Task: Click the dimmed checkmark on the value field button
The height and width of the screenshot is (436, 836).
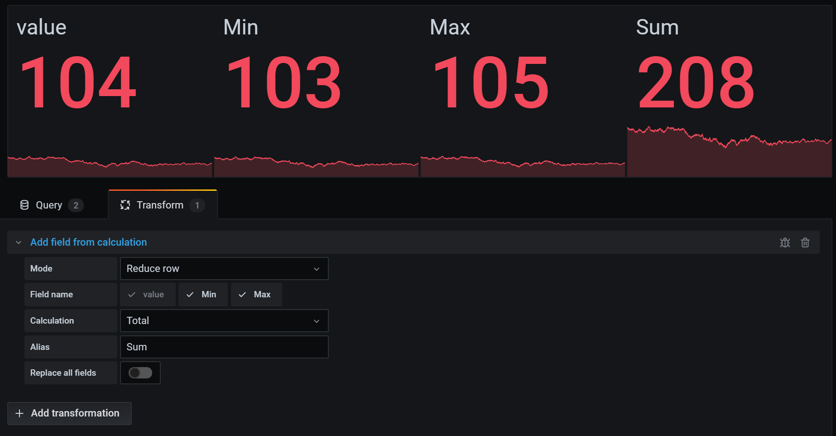Action: click(132, 294)
